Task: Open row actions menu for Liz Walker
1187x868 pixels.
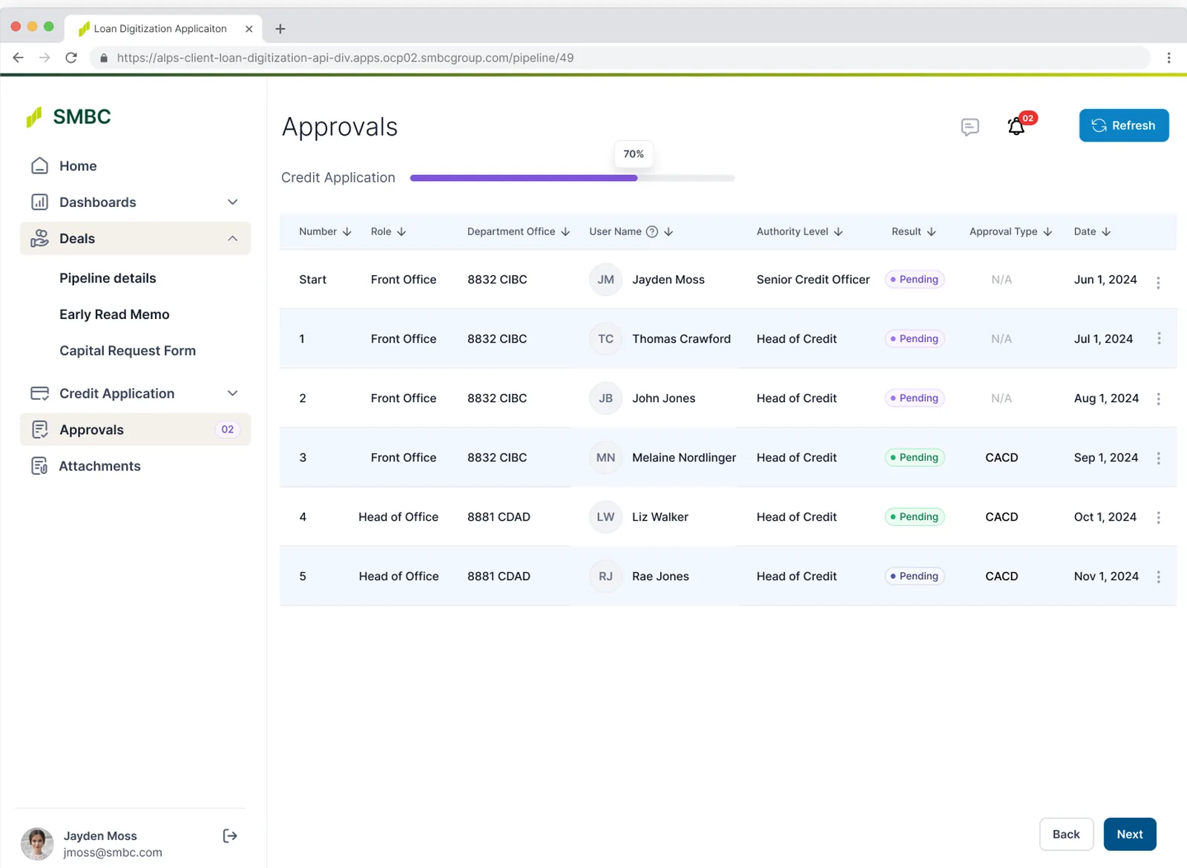Action: pos(1158,517)
